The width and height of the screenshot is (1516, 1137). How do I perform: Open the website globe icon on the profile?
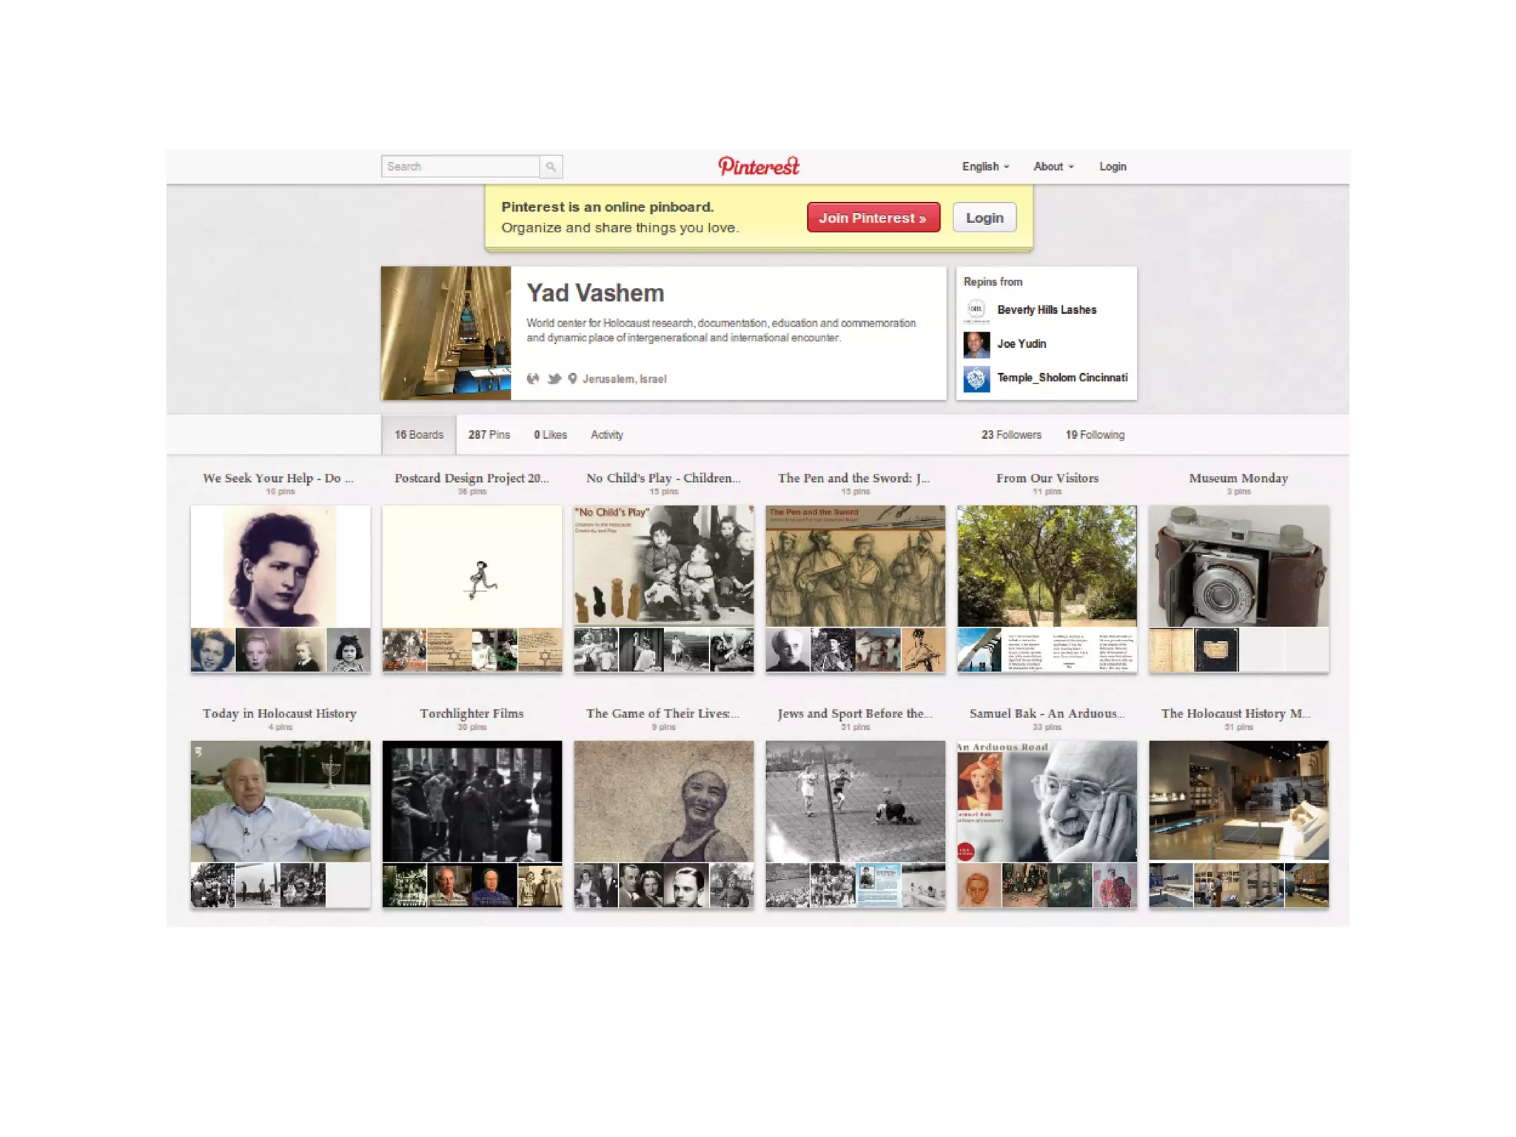tap(532, 379)
